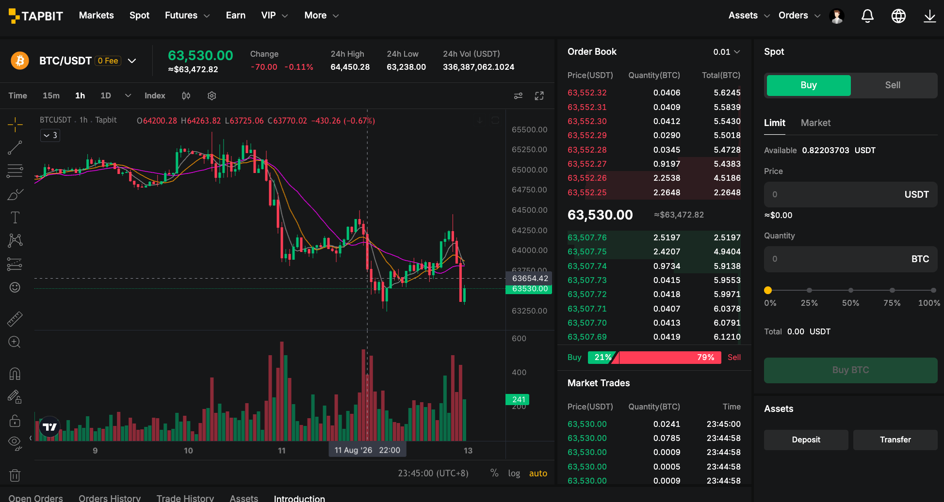Image resolution: width=944 pixels, height=502 pixels.
Task: Select the trend line drawing tool
Action: [x=15, y=148]
